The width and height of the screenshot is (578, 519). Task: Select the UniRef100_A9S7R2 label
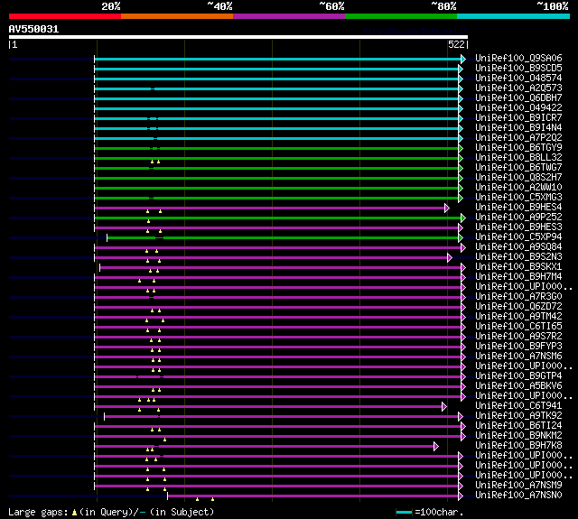click(x=518, y=337)
